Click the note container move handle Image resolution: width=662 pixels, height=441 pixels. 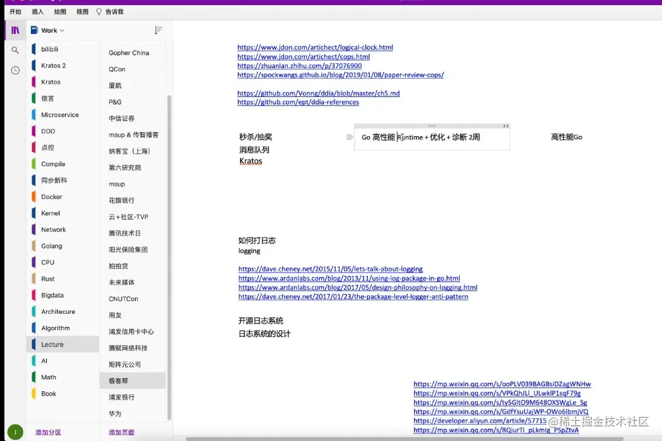432,126
